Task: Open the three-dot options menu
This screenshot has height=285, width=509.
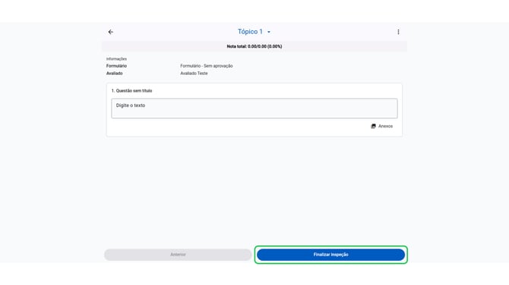Action: click(398, 32)
